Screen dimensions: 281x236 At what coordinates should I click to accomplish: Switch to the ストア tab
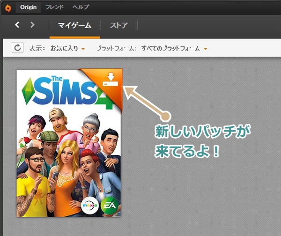click(119, 25)
